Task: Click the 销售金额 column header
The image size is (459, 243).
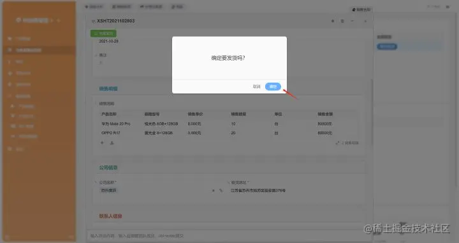Action: click(x=325, y=115)
